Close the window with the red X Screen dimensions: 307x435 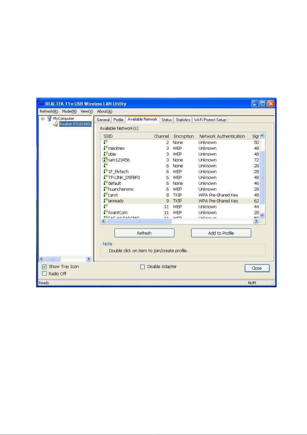click(271, 104)
